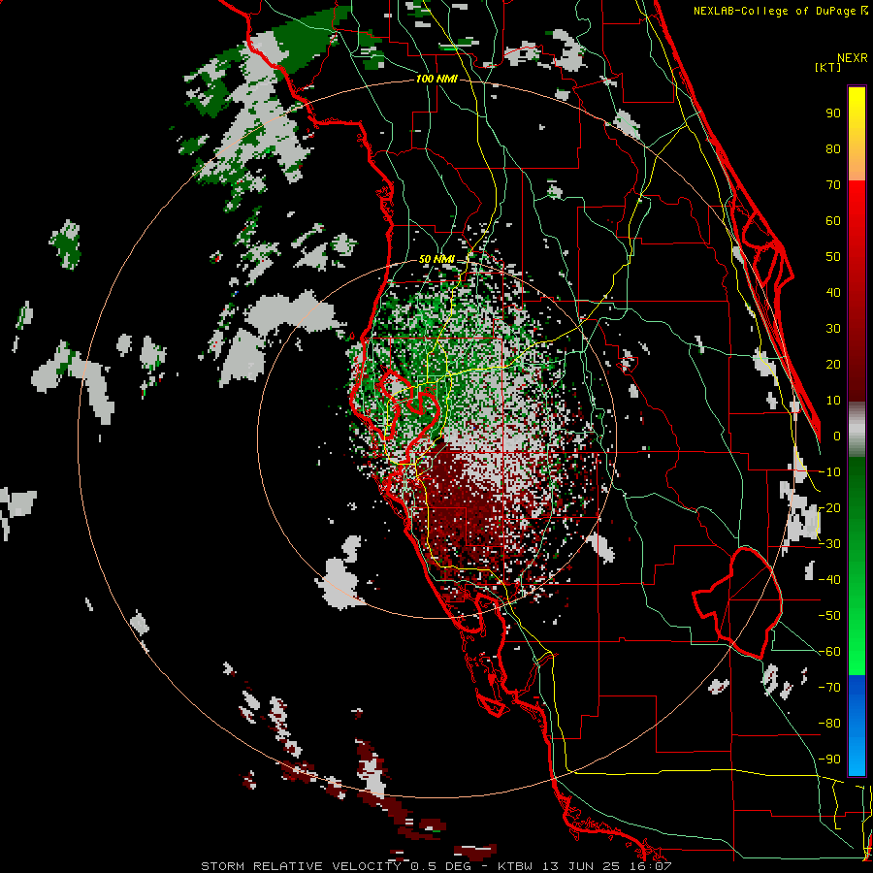The width and height of the screenshot is (873, 873).
Task: Click the 30 value on velocity scale
Action: click(x=833, y=329)
